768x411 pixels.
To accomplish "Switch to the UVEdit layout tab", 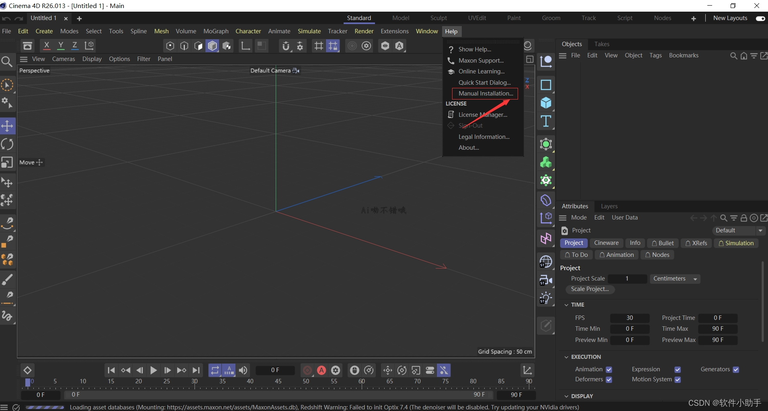I will [477, 18].
